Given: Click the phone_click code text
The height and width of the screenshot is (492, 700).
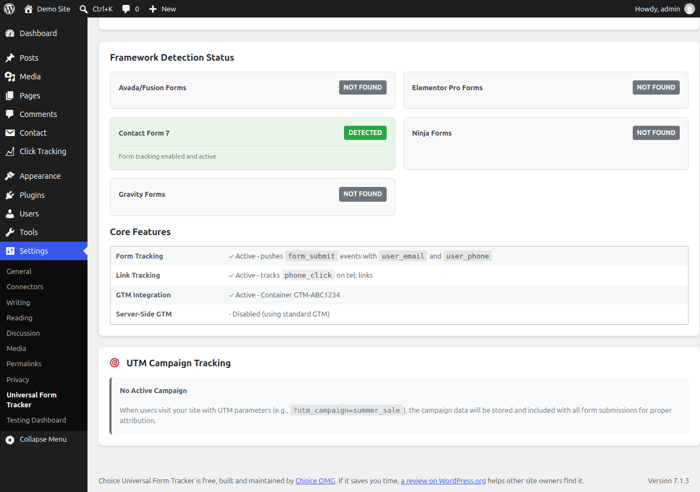Looking at the screenshot, I should [308, 275].
